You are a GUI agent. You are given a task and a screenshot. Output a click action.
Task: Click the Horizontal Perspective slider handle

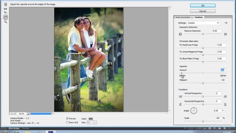coord(203,104)
